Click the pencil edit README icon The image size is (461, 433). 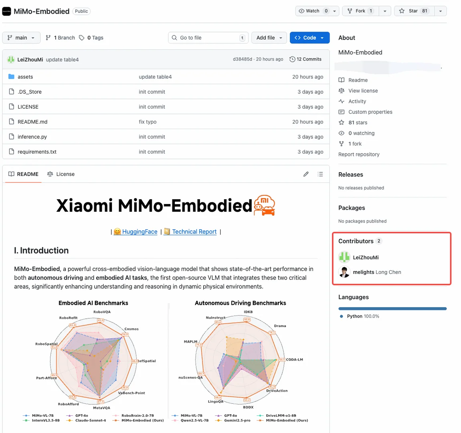click(306, 174)
